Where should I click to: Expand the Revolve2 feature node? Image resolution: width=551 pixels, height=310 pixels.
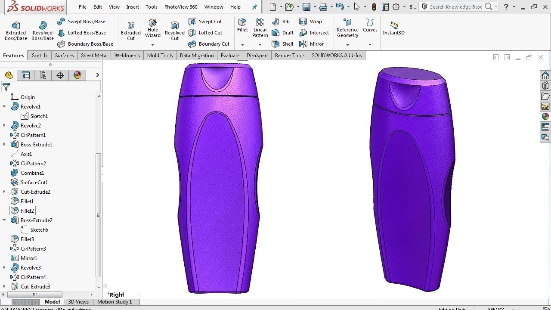tap(4, 125)
